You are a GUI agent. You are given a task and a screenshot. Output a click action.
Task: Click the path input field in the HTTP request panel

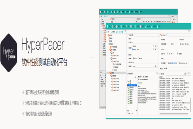(176, 58)
